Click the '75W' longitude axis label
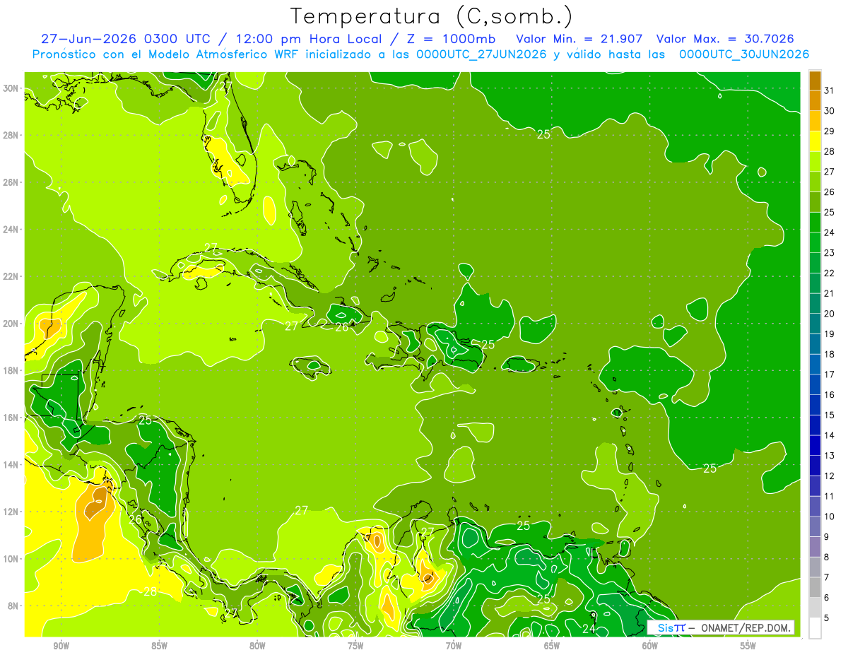Viewport: 848px width, 655px height. (355, 646)
